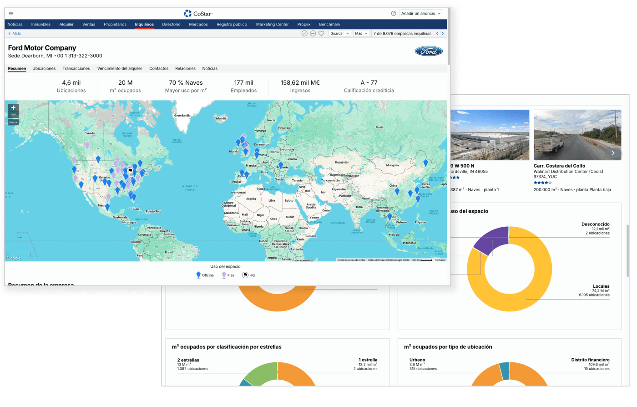Open the Añadir un anuncio dropdown
Screen dimensions: 637x407
(421, 14)
